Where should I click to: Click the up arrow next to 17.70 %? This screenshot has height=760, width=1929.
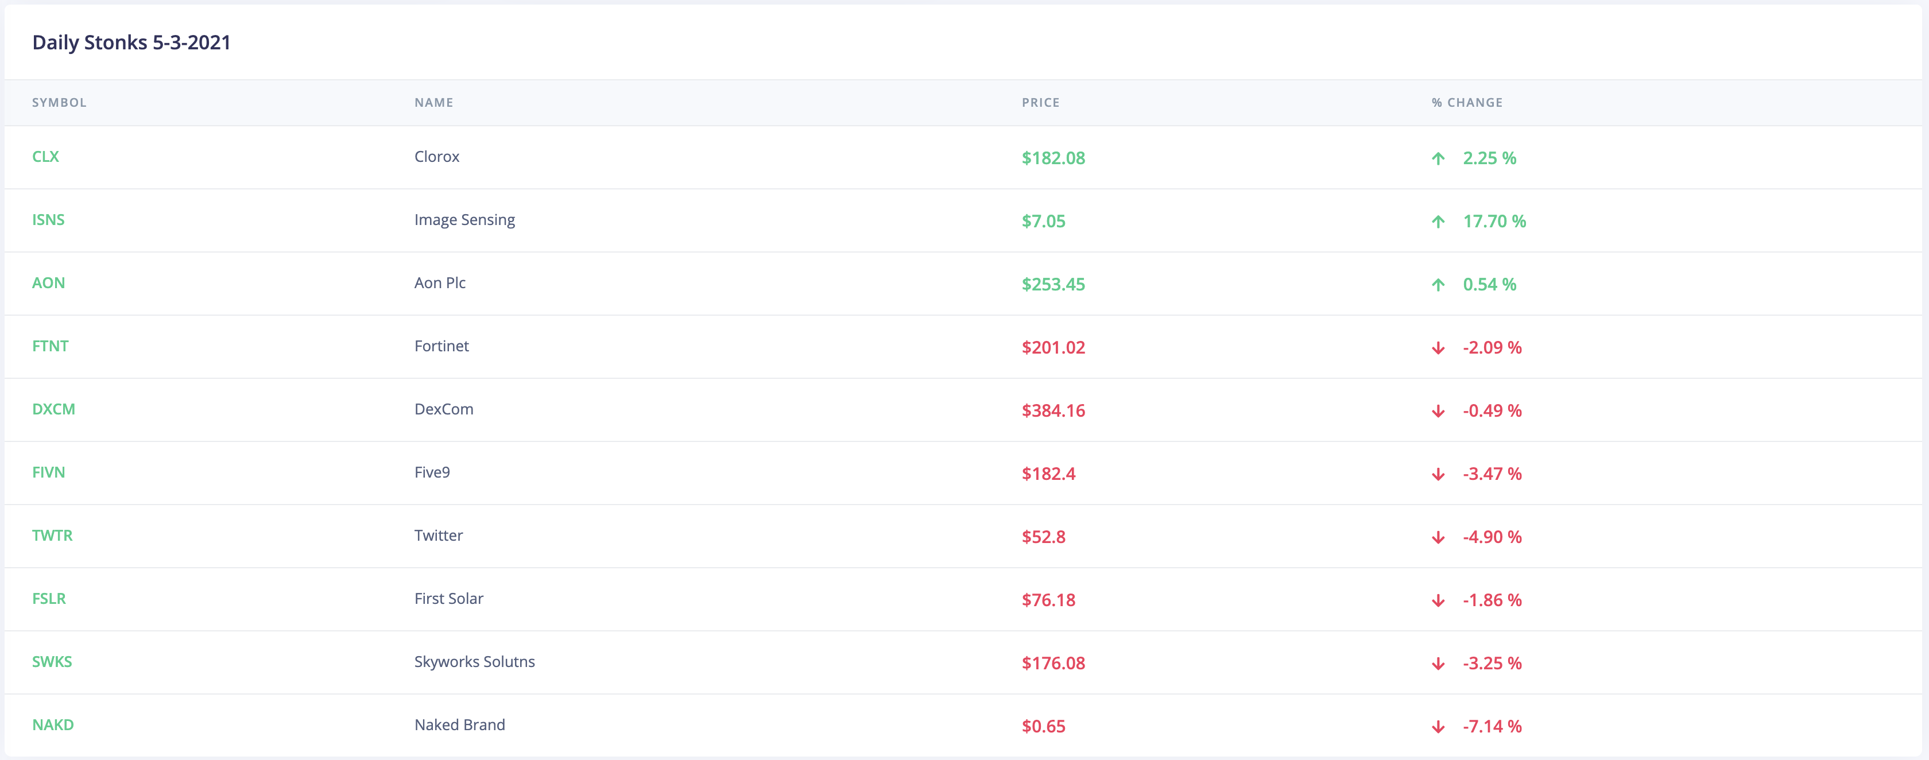pyautogui.click(x=1438, y=222)
